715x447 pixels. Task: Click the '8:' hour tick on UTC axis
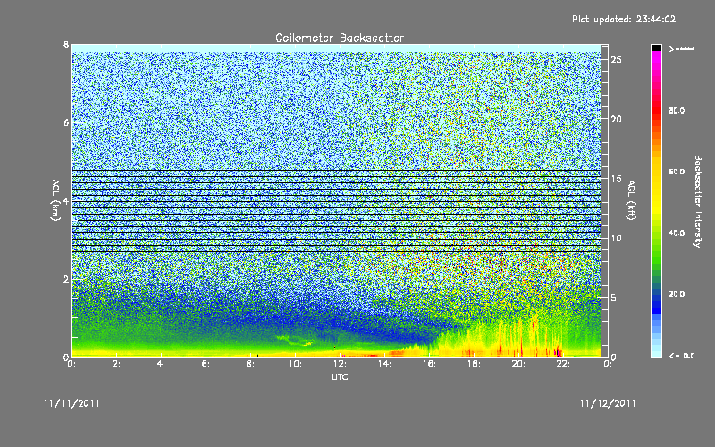coord(251,364)
